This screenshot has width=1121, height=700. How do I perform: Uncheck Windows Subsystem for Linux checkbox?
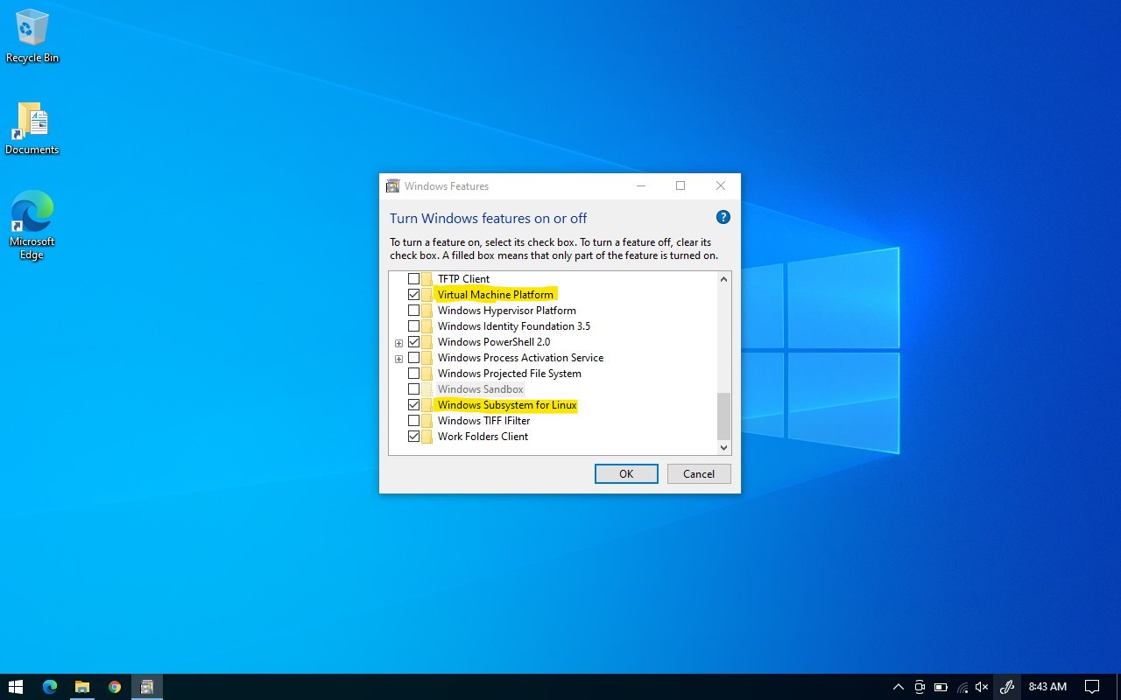pyautogui.click(x=414, y=405)
